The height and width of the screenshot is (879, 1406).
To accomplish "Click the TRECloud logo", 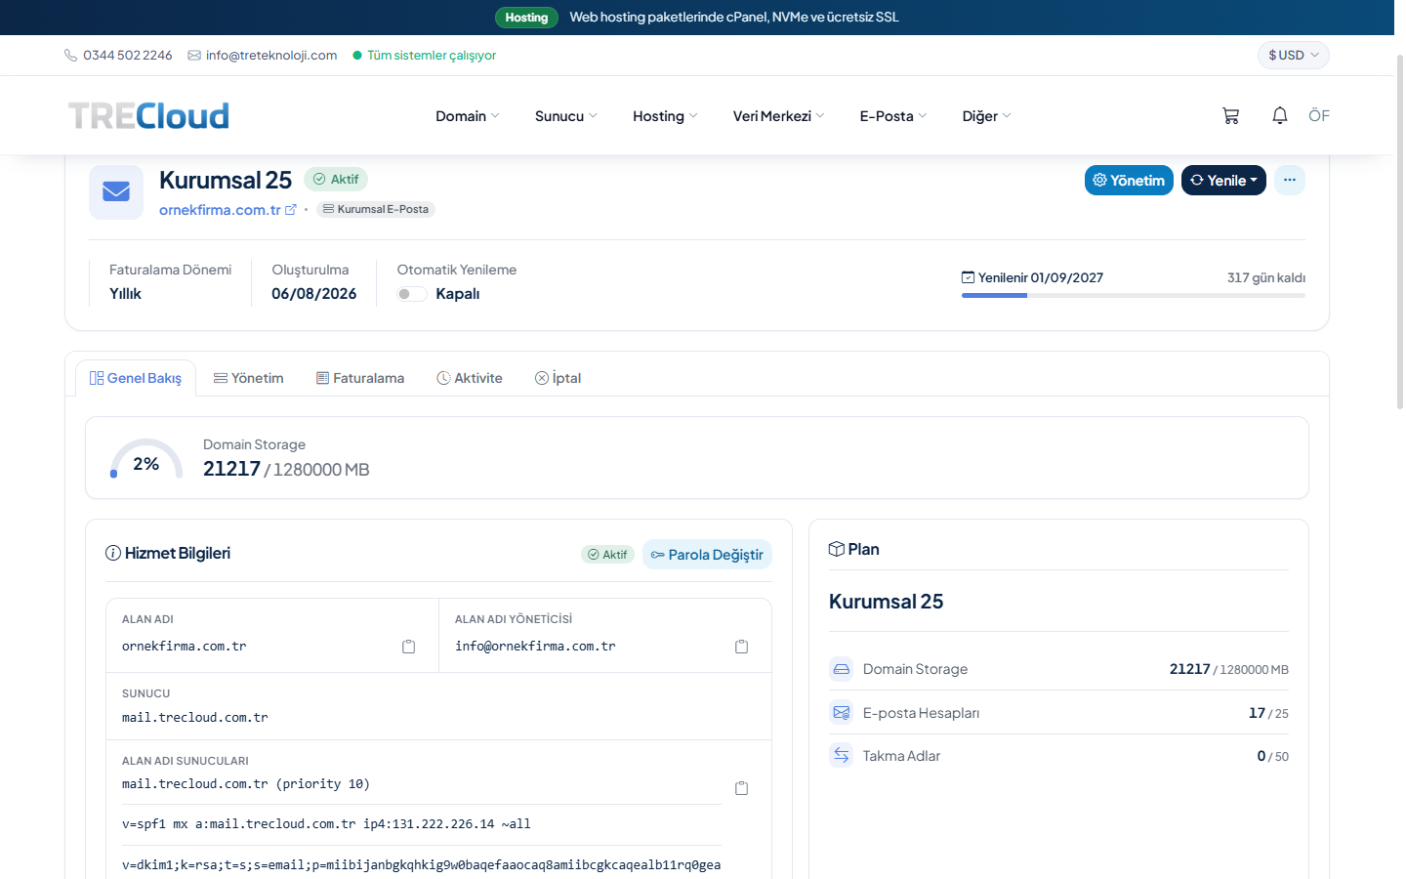I will click(x=148, y=115).
